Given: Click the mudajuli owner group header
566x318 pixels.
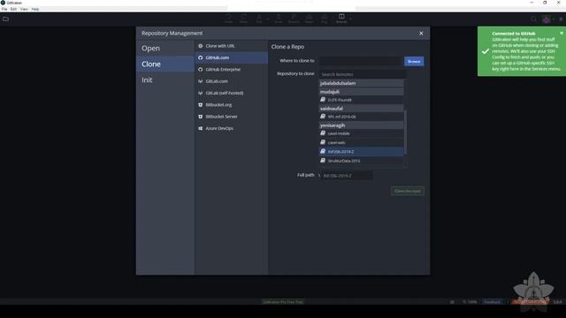Looking at the screenshot, I should [361, 92].
